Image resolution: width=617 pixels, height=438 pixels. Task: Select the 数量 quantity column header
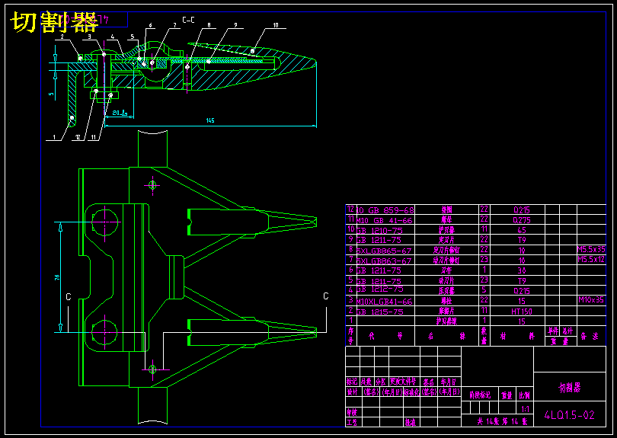(x=484, y=336)
